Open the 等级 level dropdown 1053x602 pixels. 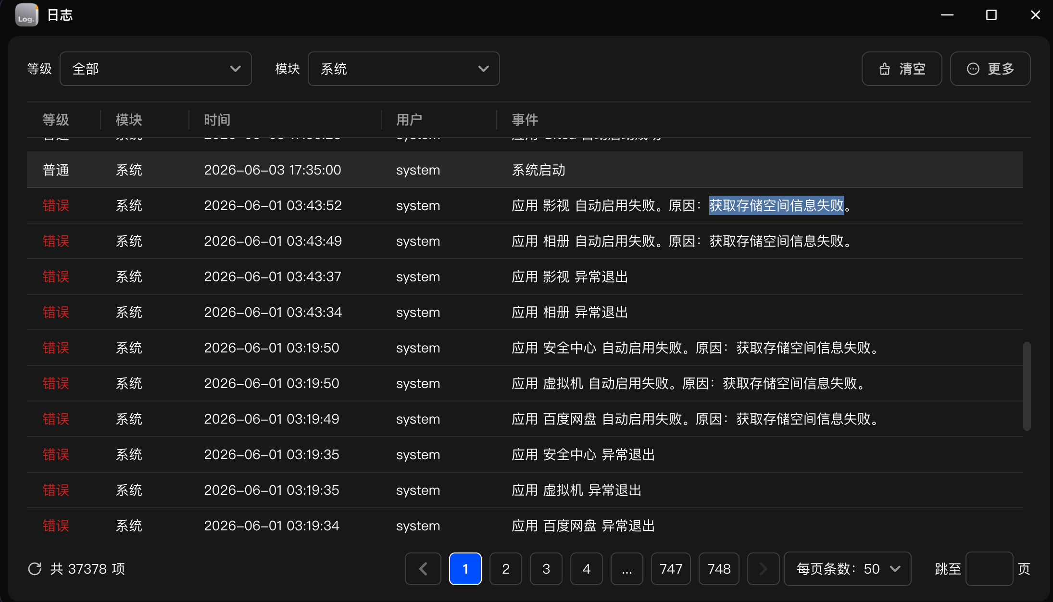(x=156, y=69)
